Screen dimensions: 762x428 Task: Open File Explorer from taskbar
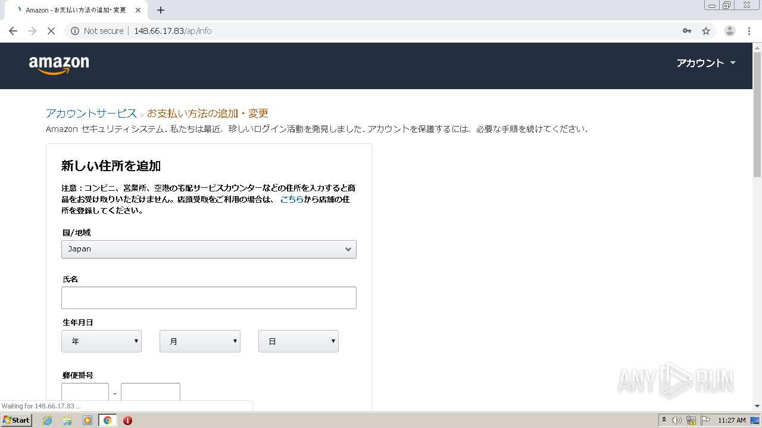tap(67, 420)
